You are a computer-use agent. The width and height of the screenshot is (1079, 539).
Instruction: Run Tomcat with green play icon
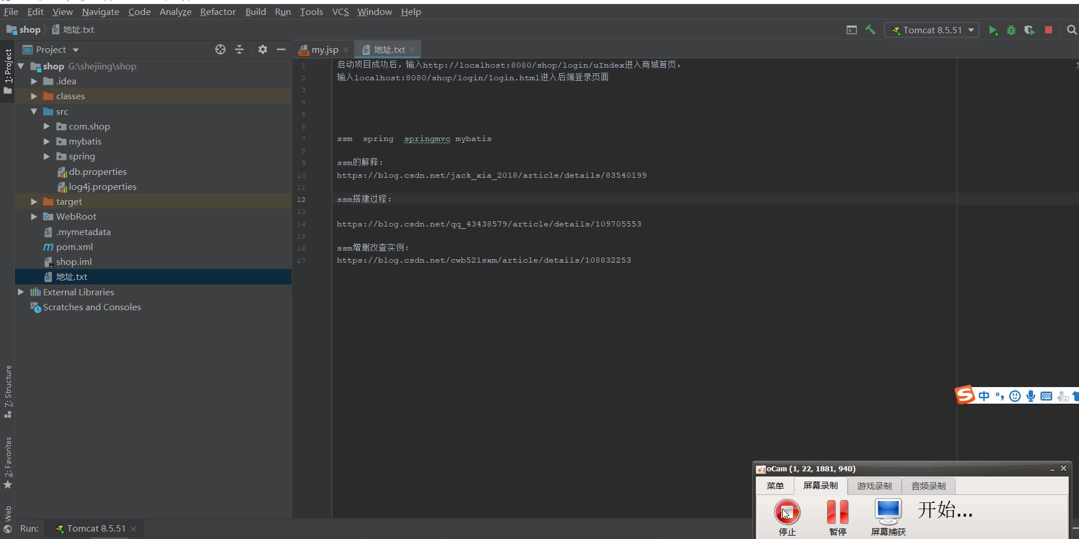tap(993, 30)
